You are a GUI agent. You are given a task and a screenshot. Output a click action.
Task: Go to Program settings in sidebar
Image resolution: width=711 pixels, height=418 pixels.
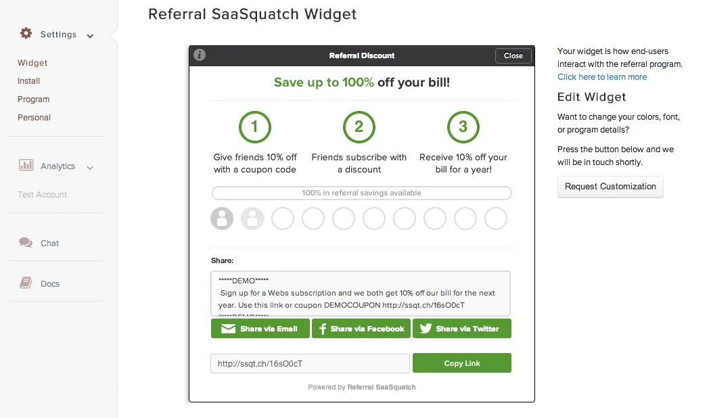coord(34,99)
